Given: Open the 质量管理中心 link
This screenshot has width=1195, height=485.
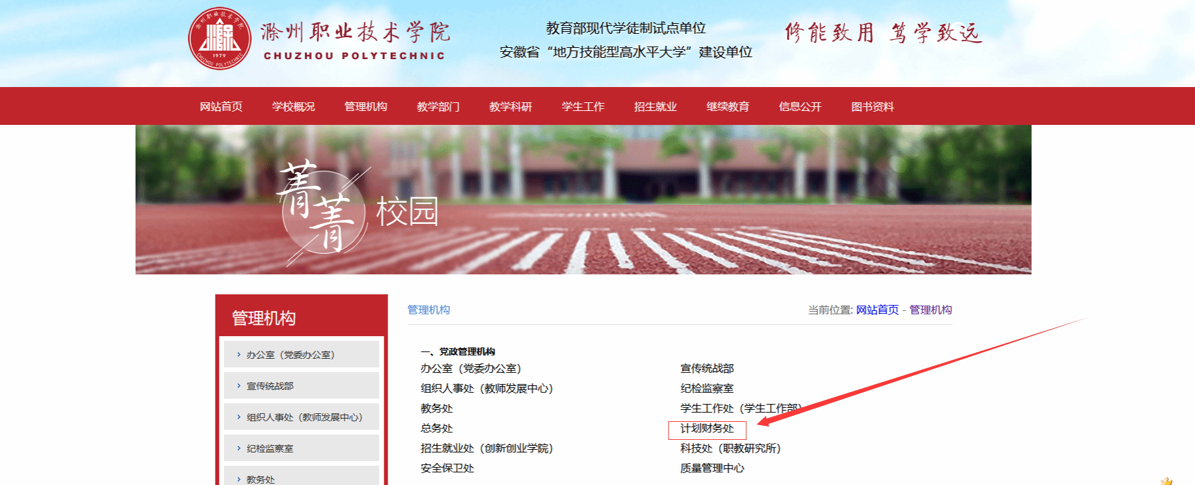Looking at the screenshot, I should coord(712,468).
